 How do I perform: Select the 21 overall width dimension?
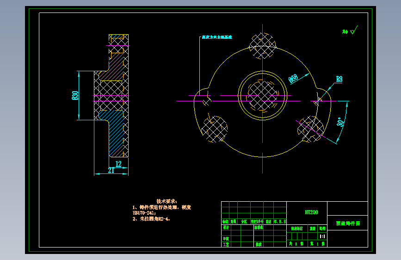[x=111, y=170]
